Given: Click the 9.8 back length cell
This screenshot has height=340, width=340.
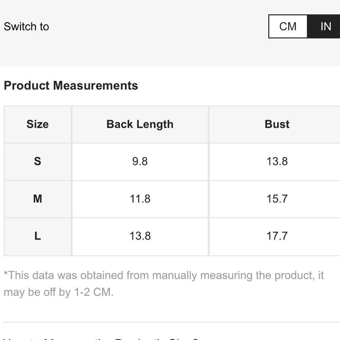Looking at the screenshot, I should tap(140, 161).
